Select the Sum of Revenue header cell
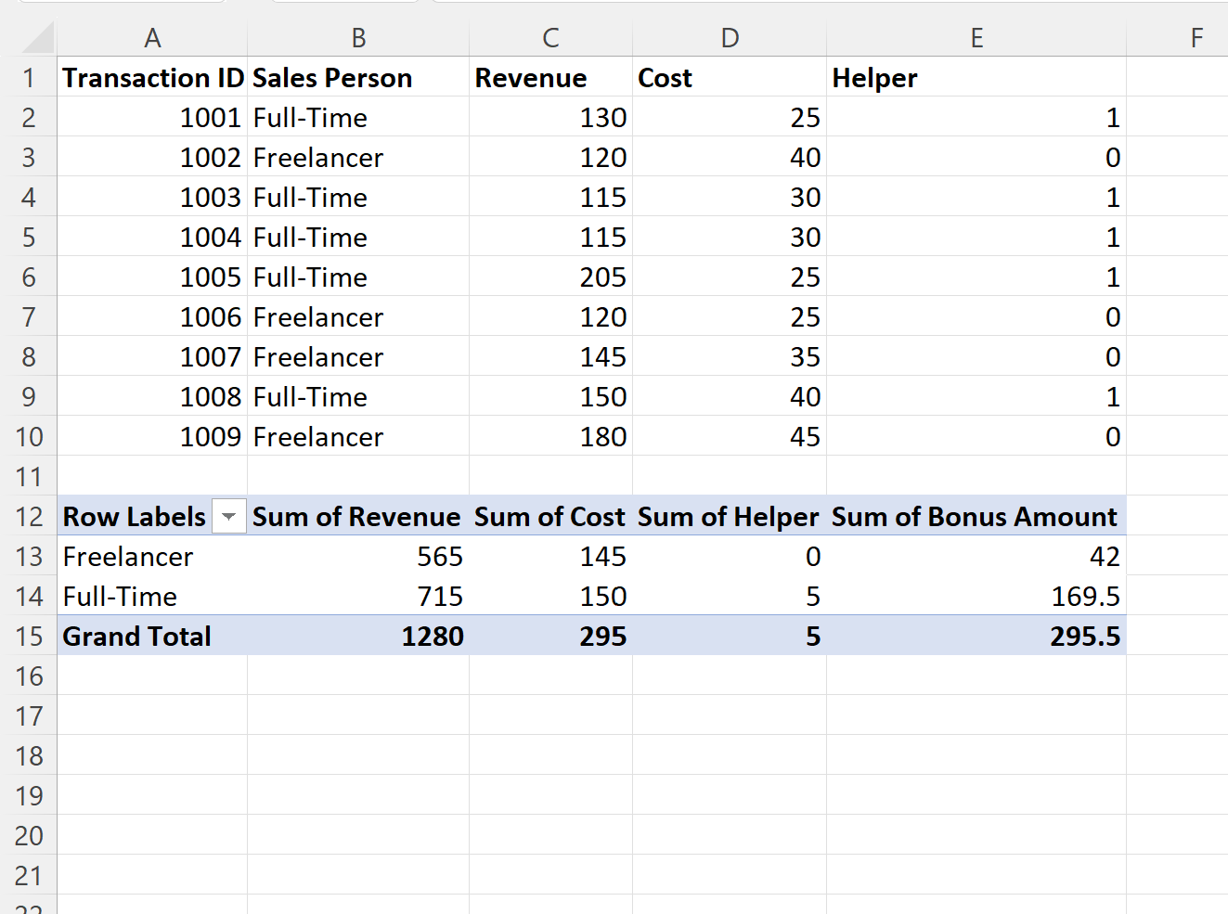Viewport: 1228px width, 914px height. (x=357, y=516)
